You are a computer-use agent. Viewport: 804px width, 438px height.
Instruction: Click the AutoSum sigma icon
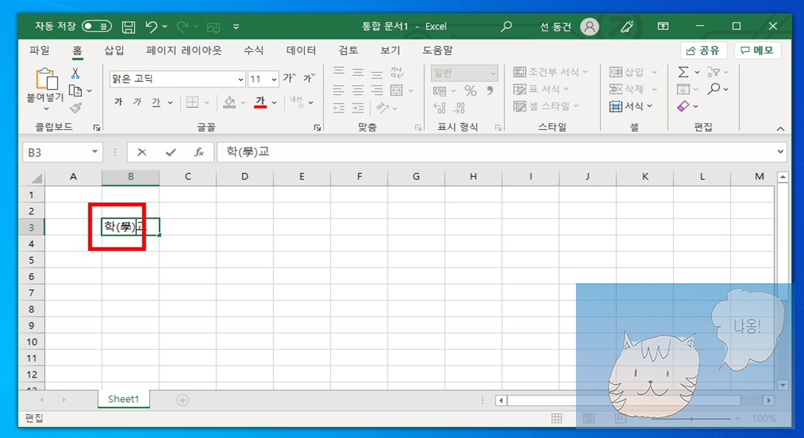(x=683, y=72)
